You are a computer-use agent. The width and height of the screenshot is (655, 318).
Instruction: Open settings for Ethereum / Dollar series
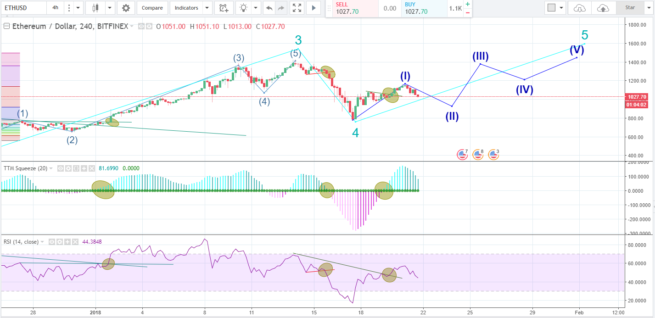pyautogui.click(x=149, y=27)
